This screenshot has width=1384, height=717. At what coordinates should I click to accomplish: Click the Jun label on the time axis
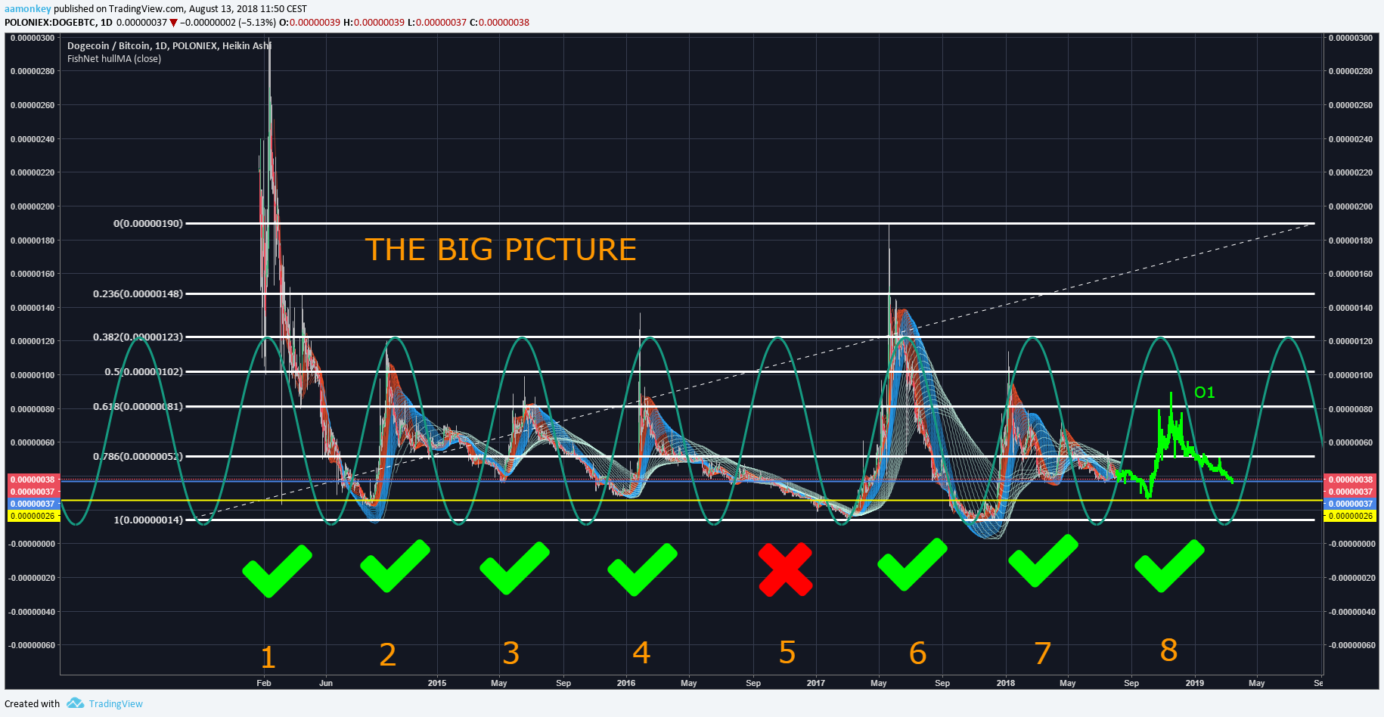[326, 683]
